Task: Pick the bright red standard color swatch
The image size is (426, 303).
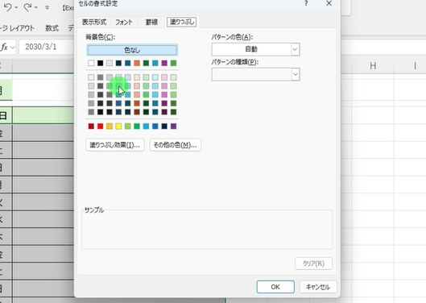Action: [100, 127]
